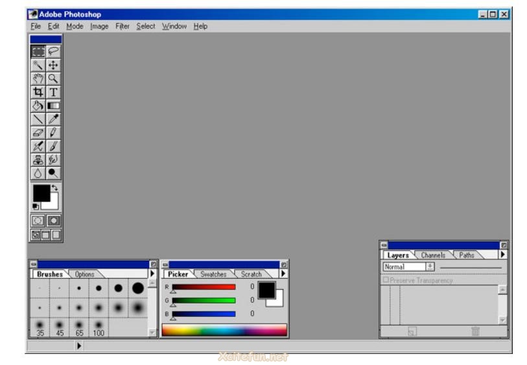
Task: Click the toolbox foreground color square
Action: point(41,193)
